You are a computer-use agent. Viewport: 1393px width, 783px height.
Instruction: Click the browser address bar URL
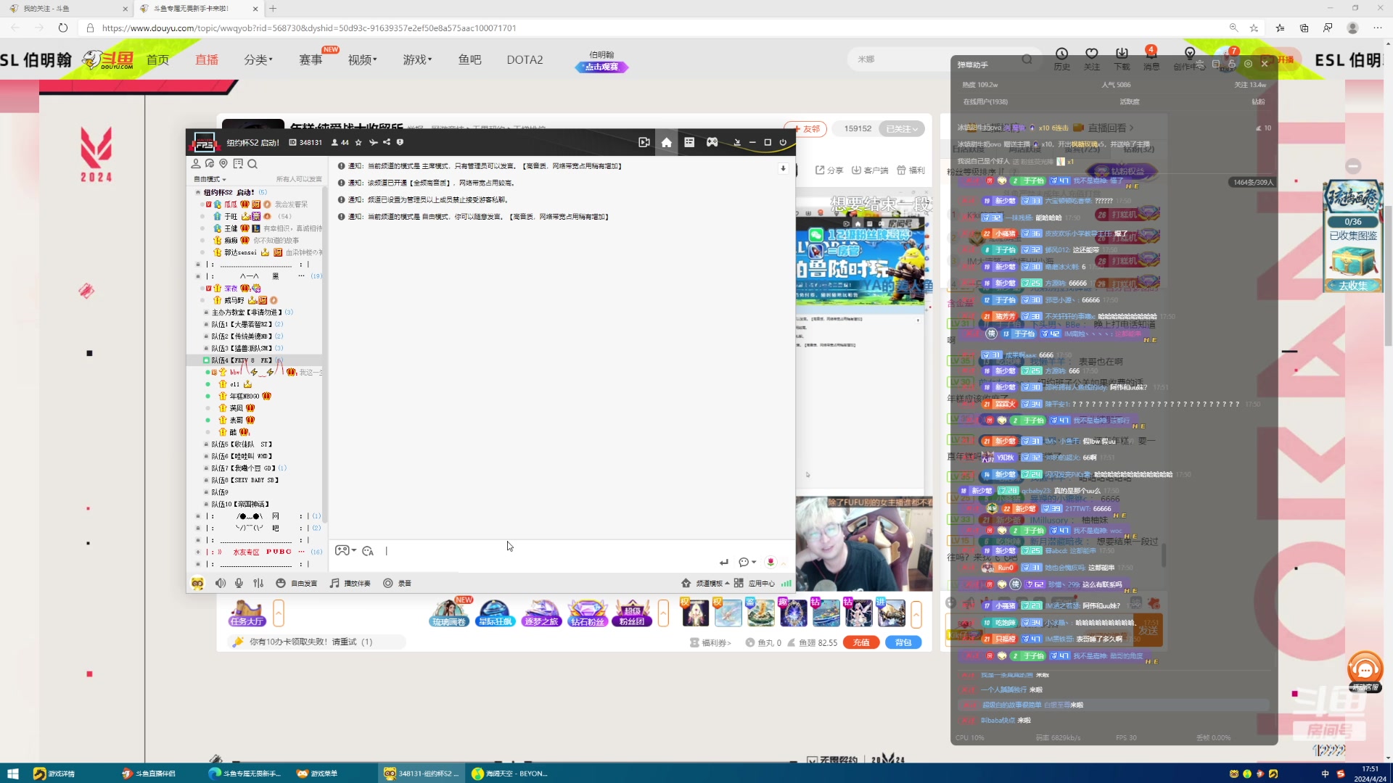tap(308, 28)
